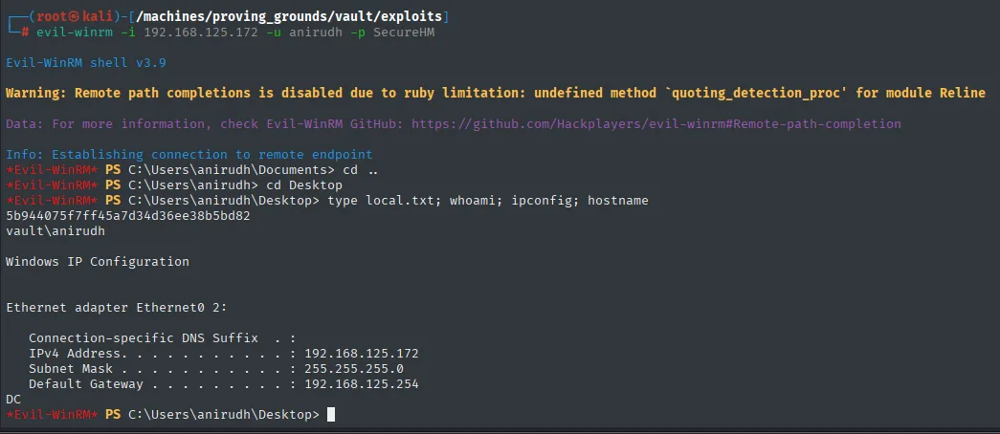Screen dimensions: 1000x434
Task: Click the 'type local.txt; whoami; ipconfig; hostname' command
Action: [488, 201]
